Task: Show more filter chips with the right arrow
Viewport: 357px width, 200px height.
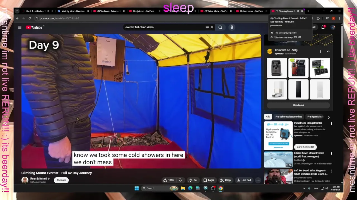Action: 329,117
